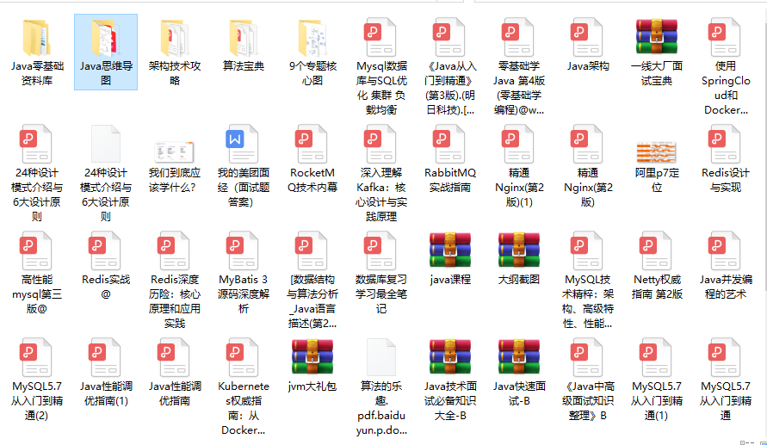Select the MySQL技术精粹 file name text
The image size is (767, 445).
[587, 301]
